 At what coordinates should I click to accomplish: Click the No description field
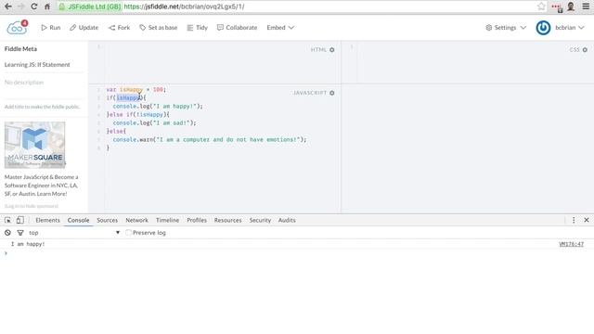[24, 83]
